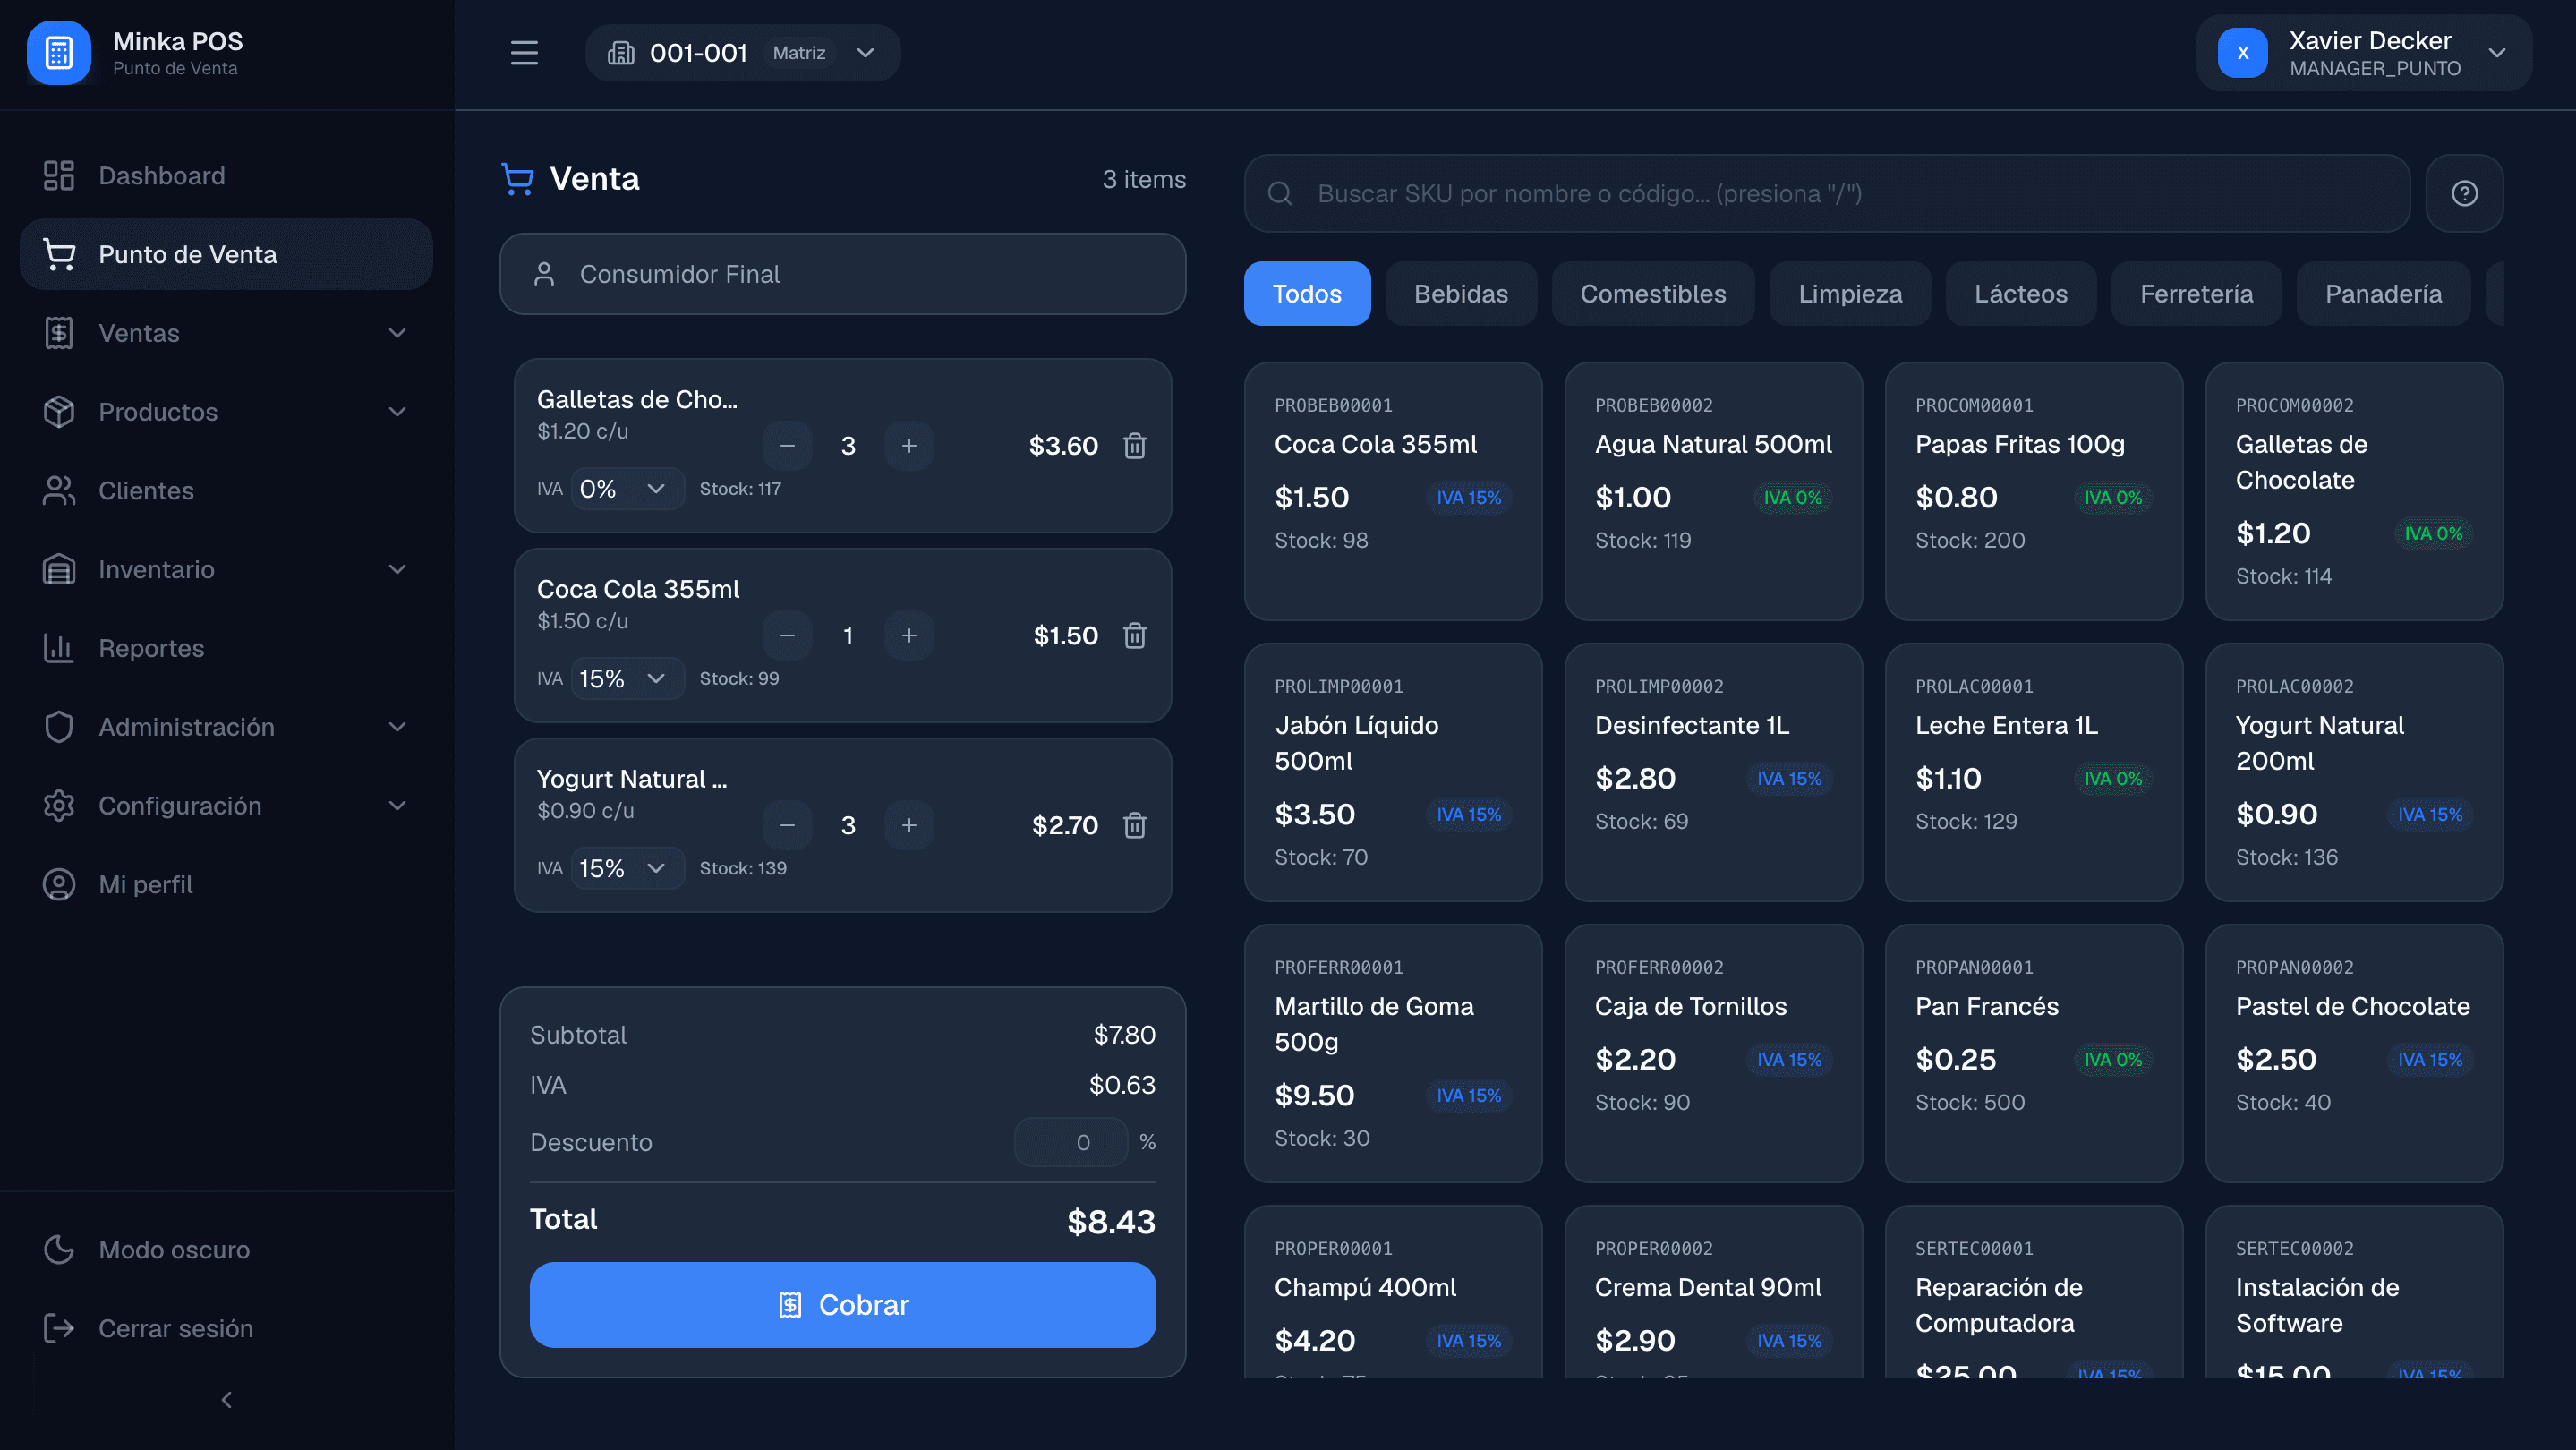Decrease Coca Cola 355ml quantity
The width and height of the screenshot is (2576, 1450).
click(788, 636)
